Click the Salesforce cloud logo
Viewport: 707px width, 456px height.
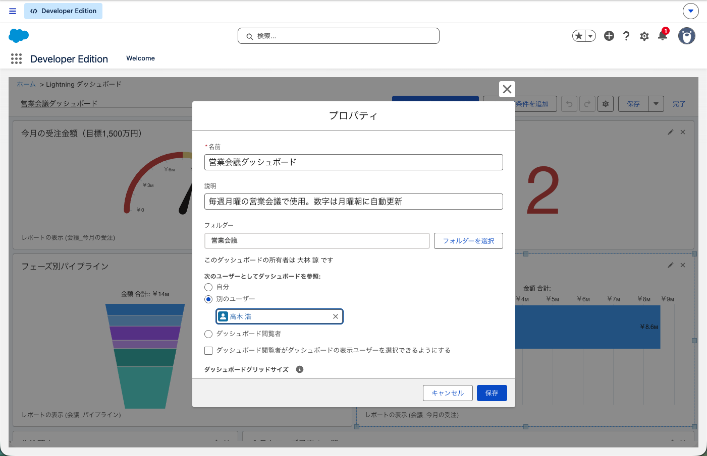pos(19,36)
